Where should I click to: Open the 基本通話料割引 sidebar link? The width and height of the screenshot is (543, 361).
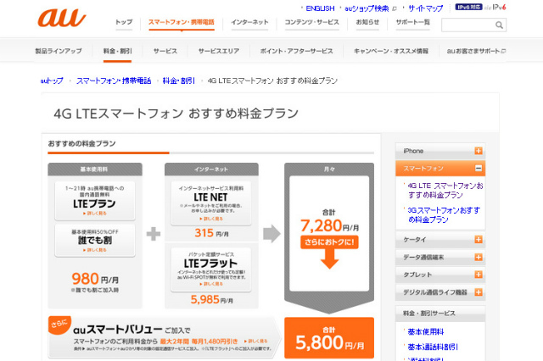[x=433, y=347]
